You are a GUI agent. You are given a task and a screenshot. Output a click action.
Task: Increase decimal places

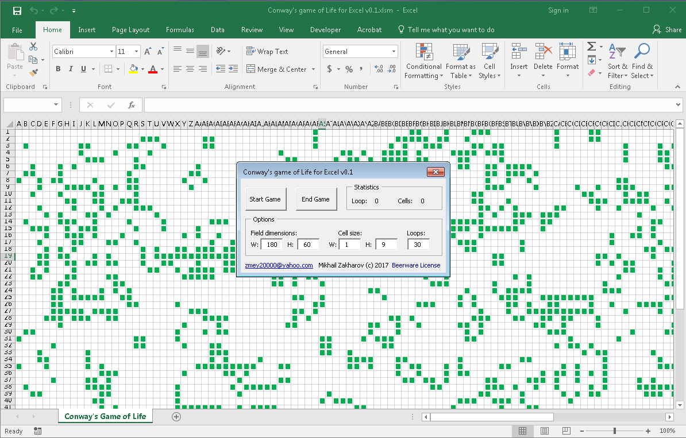click(379, 69)
